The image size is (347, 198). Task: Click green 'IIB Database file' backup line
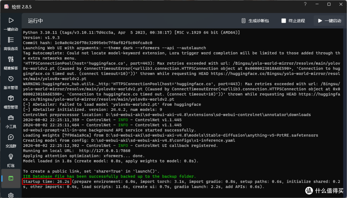coord(110,176)
